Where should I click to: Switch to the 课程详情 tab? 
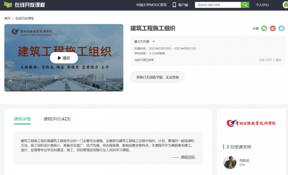tap(22, 119)
